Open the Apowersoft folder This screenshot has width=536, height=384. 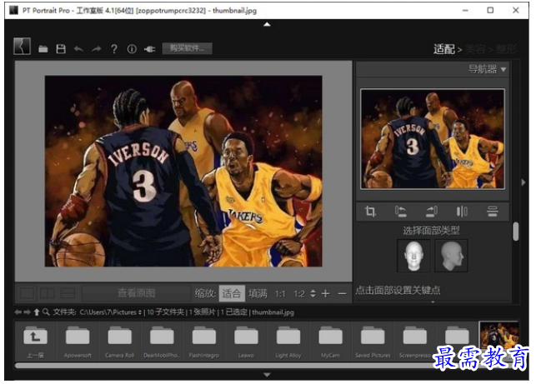pyautogui.click(x=78, y=342)
